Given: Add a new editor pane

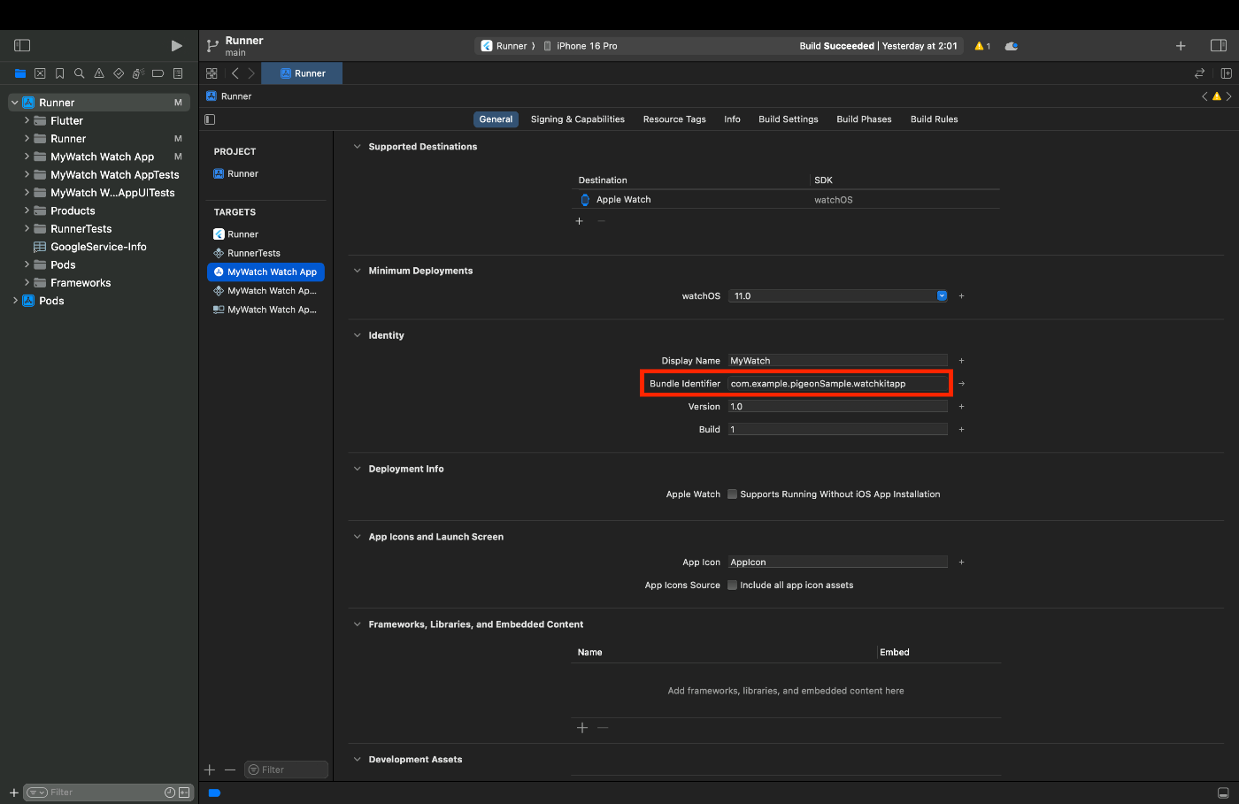Looking at the screenshot, I should tap(1227, 73).
